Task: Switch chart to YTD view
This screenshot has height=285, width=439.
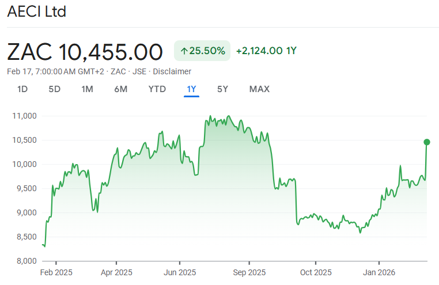Action: [157, 89]
